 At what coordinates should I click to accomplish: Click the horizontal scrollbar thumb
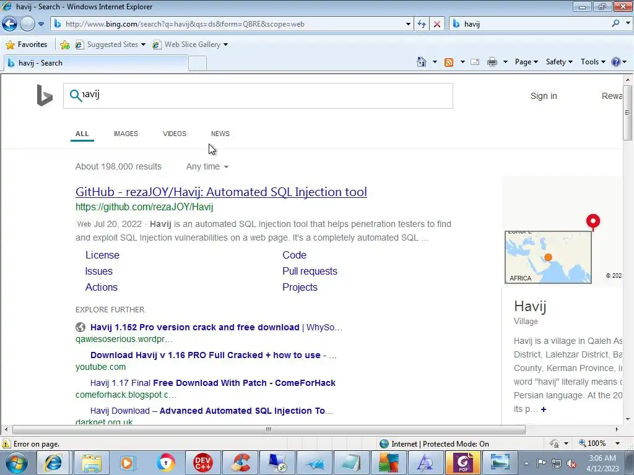point(269,429)
